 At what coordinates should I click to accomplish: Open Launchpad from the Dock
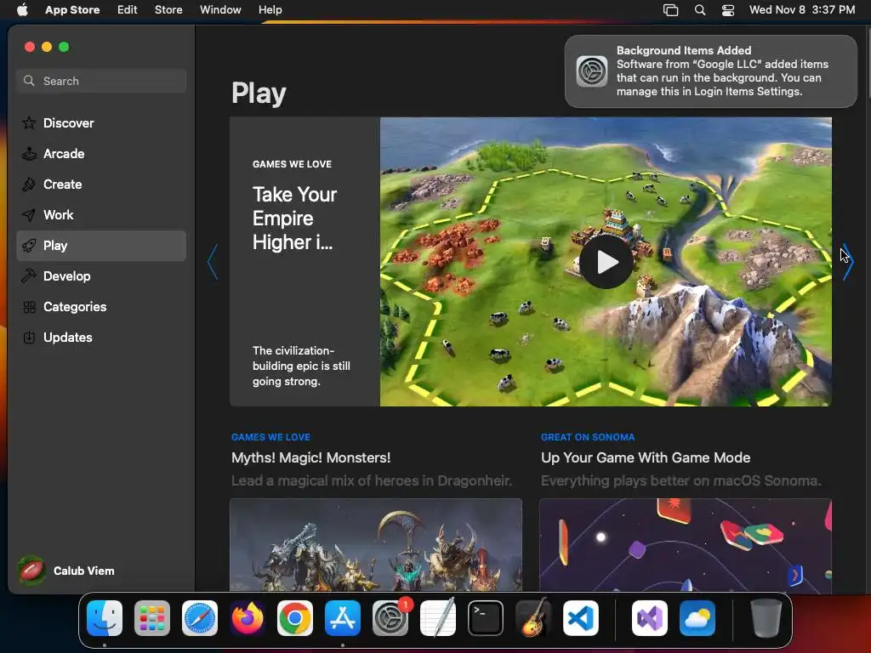152,618
